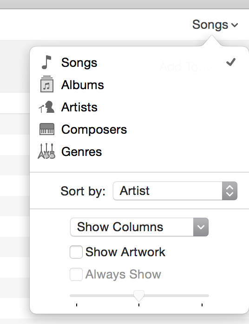Click the Show Artwork label text
The width and height of the screenshot is (249, 324).
tap(125, 252)
